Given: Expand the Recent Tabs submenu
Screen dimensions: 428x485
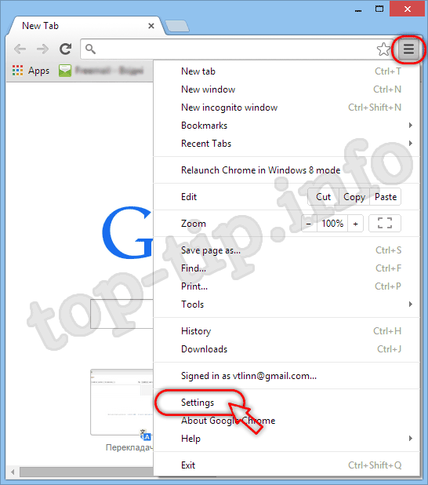Looking at the screenshot, I should coord(286,143).
